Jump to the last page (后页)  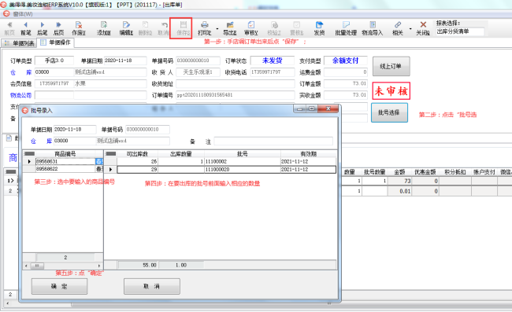pos(58,28)
